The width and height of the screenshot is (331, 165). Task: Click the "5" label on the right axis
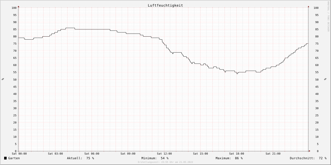(317, 144)
